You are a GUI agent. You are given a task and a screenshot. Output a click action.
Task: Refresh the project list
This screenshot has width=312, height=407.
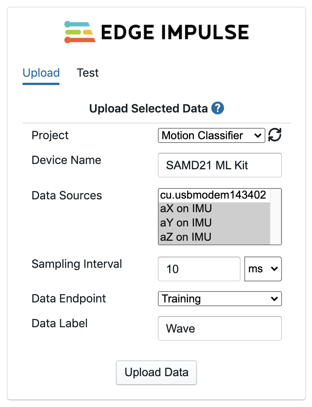(x=275, y=135)
